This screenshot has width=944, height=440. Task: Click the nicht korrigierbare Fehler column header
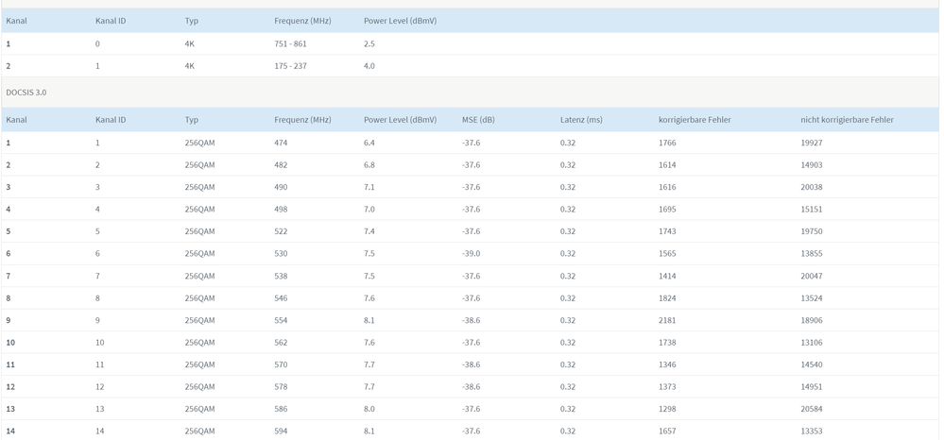(846, 120)
